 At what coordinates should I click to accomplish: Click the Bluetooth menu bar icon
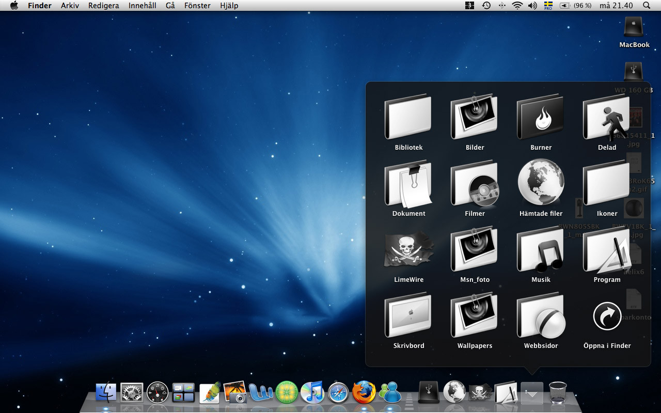[501, 6]
